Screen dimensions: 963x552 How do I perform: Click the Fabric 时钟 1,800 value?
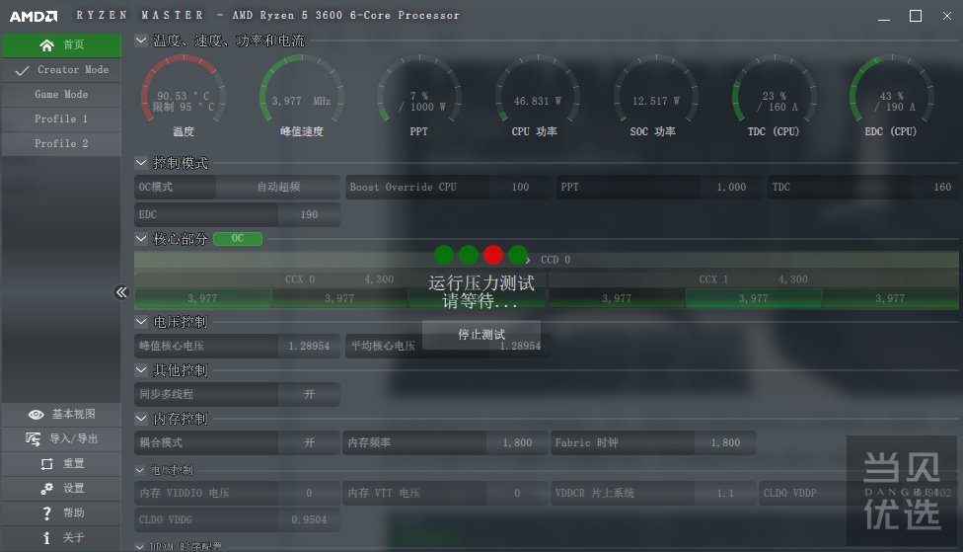tap(725, 442)
